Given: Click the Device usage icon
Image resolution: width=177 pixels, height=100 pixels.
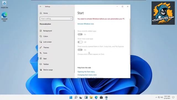Looking at the screenshot, I should click(x=41, y=70).
